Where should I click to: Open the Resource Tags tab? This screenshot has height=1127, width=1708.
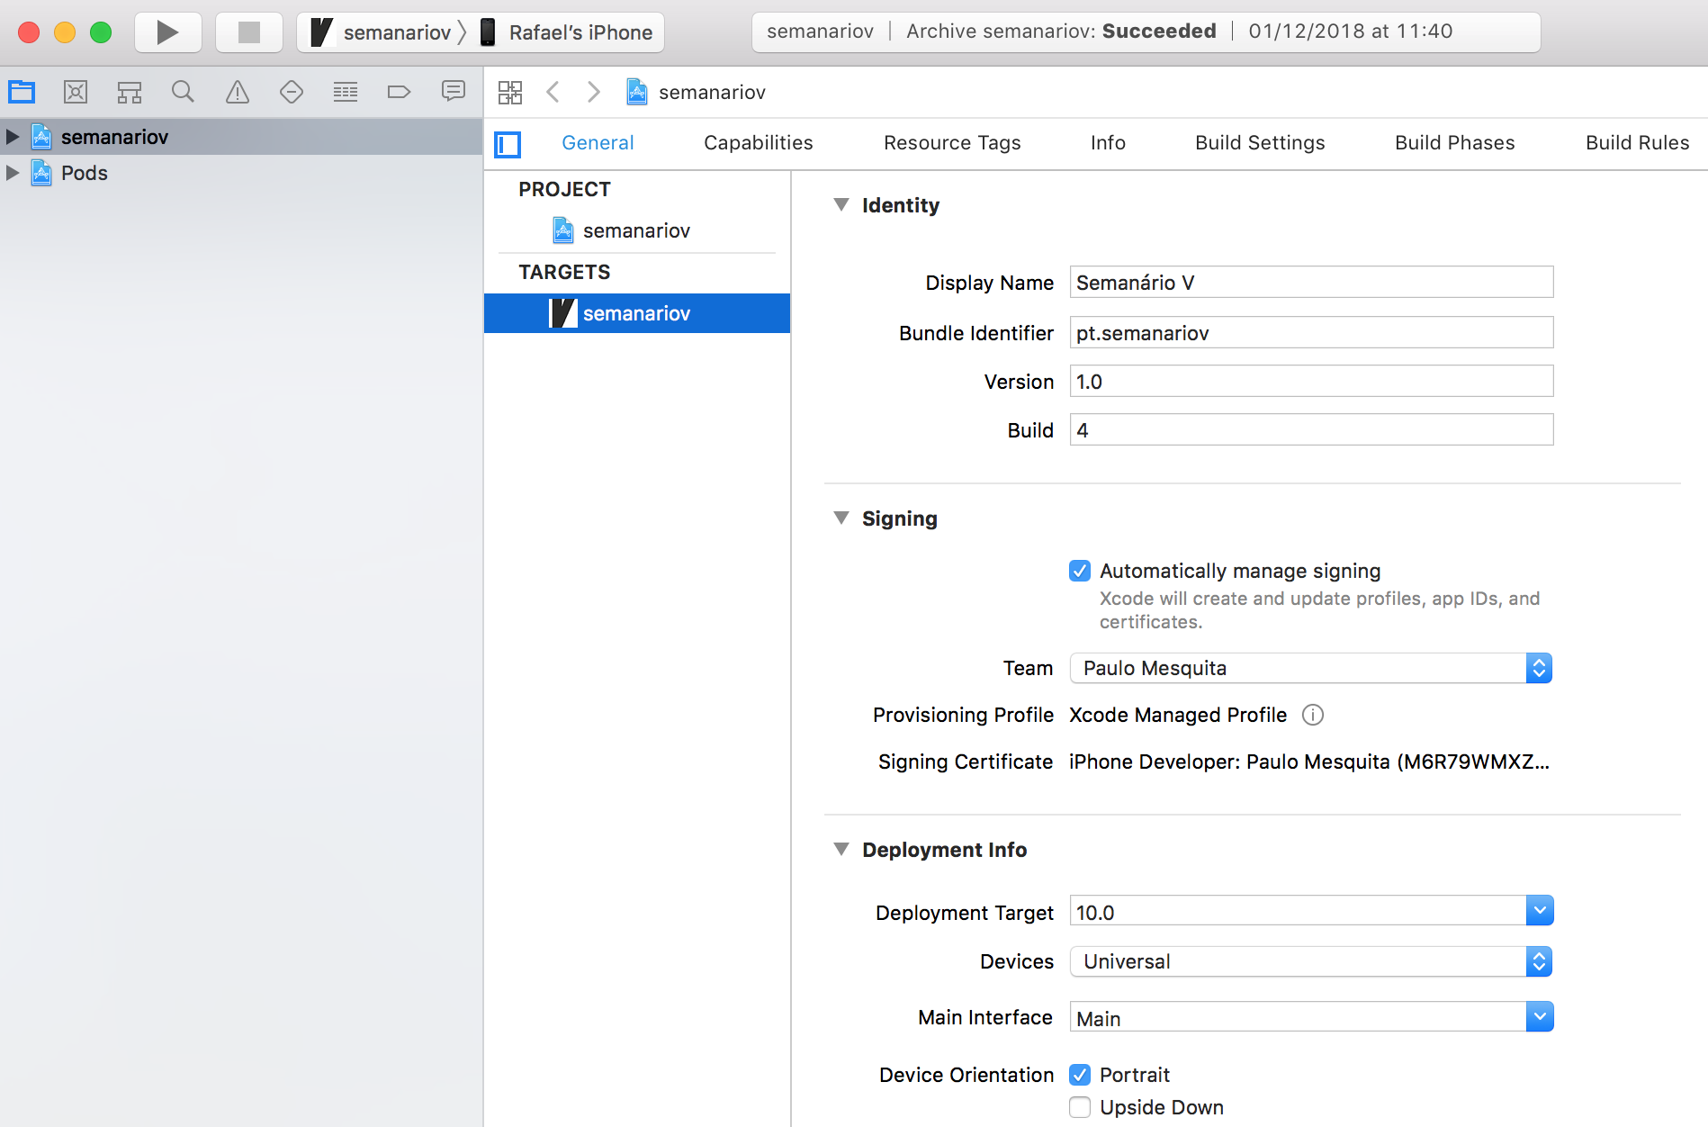click(x=952, y=143)
